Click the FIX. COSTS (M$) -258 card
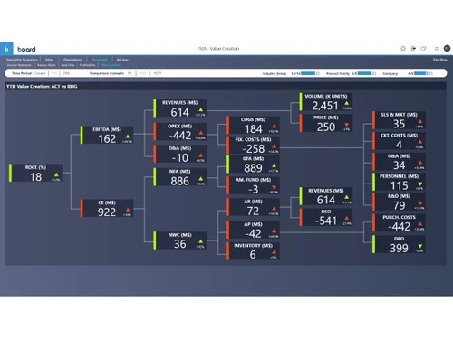 [253, 146]
